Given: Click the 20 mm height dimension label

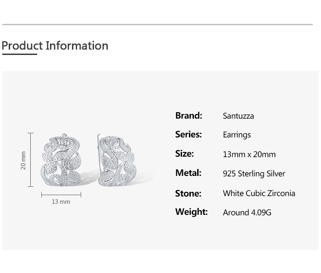Looking at the screenshot, I should [23, 160].
